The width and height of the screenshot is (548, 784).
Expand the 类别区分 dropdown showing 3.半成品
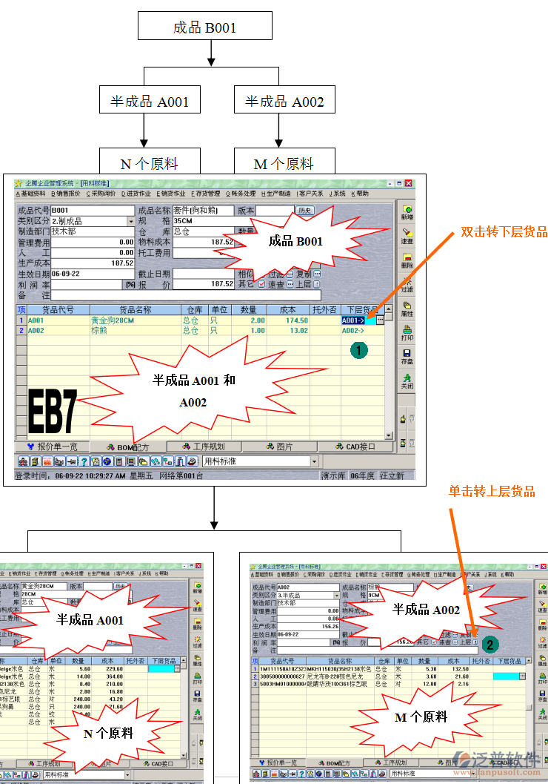coord(337,596)
